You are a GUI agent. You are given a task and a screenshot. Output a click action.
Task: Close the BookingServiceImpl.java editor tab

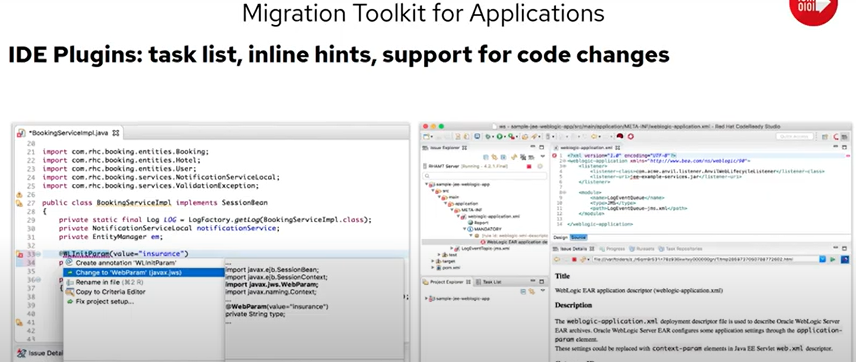point(116,133)
